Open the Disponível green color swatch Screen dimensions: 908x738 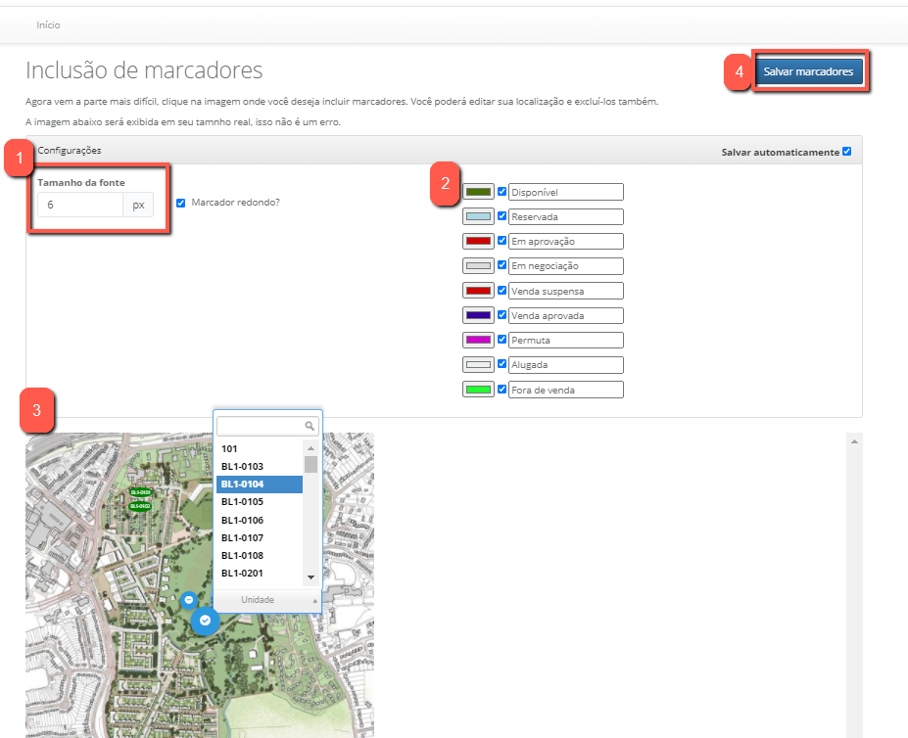coord(478,192)
